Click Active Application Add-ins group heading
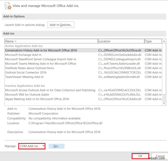The height and width of the screenshot is (161, 168). coord(24,46)
